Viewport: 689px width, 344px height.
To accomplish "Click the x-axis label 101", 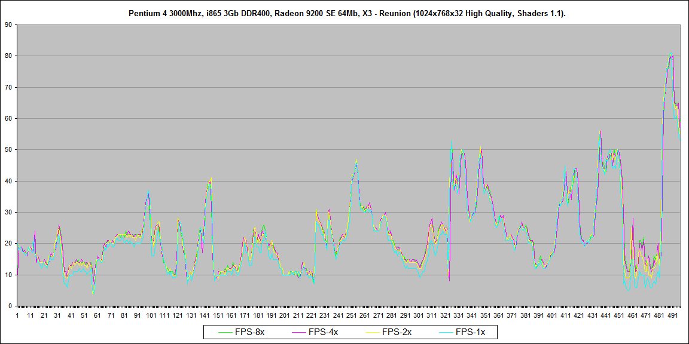I will point(151,315).
